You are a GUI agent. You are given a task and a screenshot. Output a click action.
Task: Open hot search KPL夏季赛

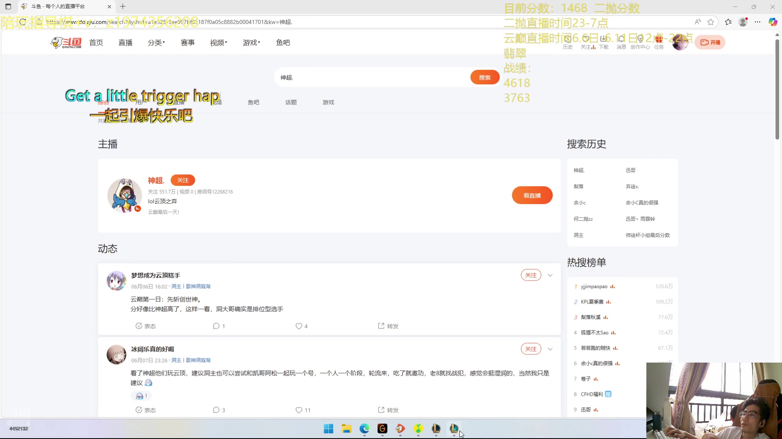(592, 302)
